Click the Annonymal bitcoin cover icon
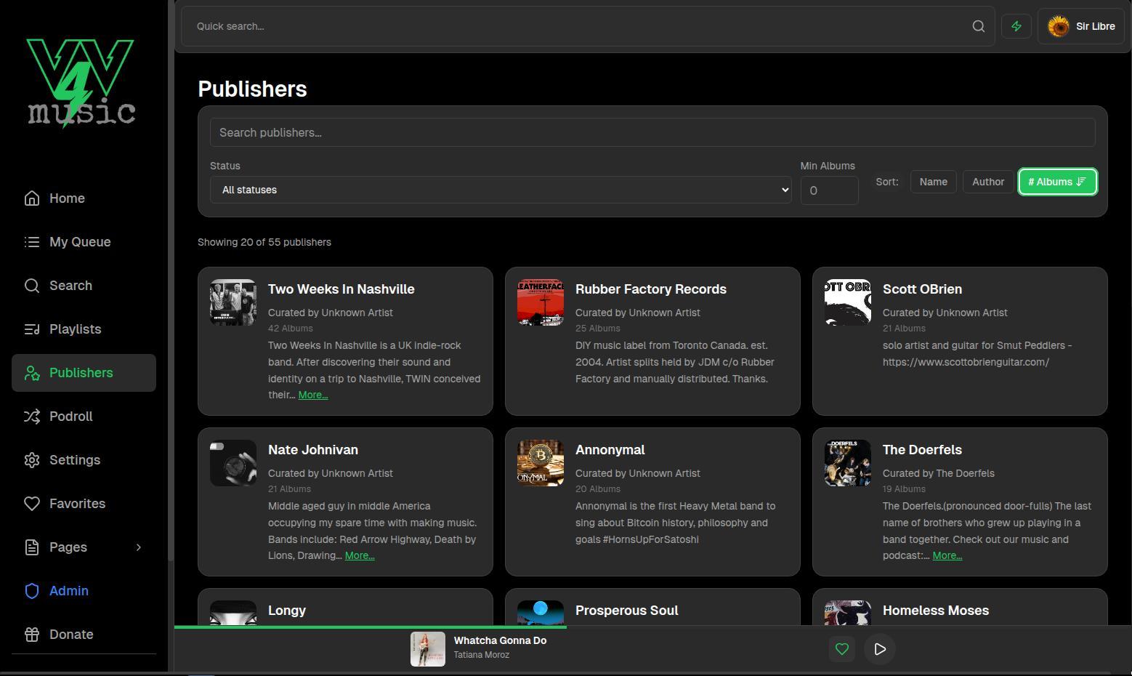The image size is (1132, 676). pyautogui.click(x=540, y=463)
